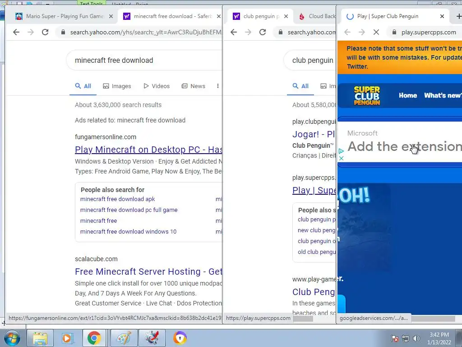Click the volume speaker tray icon
Image resolution: width=462 pixels, height=347 pixels.
point(416,338)
